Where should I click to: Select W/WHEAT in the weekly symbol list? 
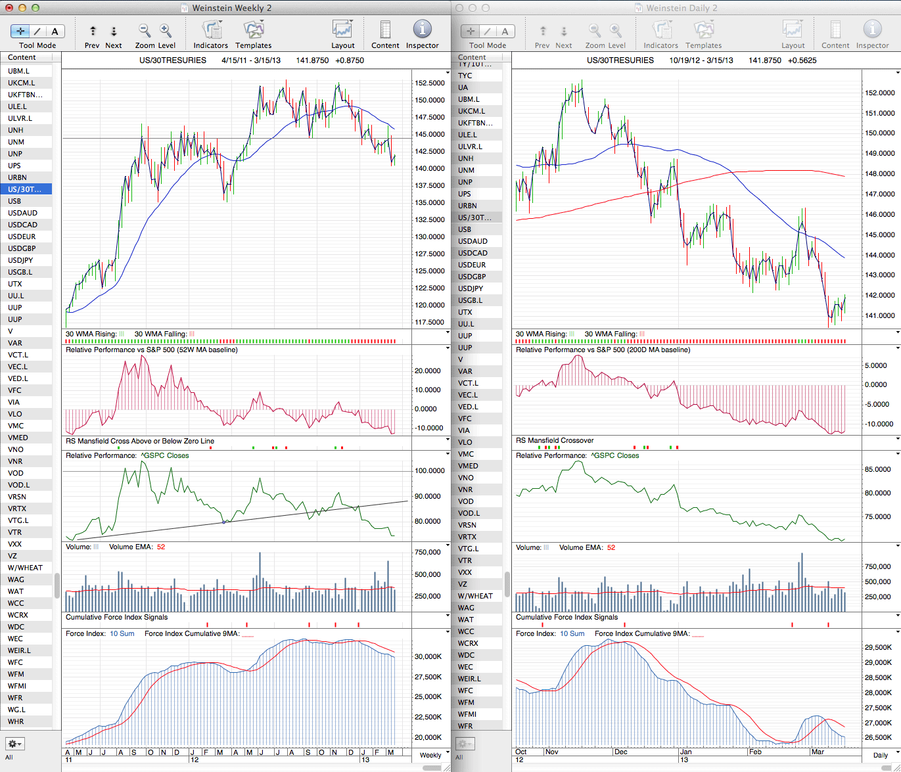point(25,568)
